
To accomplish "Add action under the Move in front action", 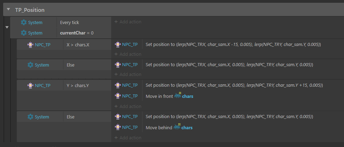I will pos(128,106).
